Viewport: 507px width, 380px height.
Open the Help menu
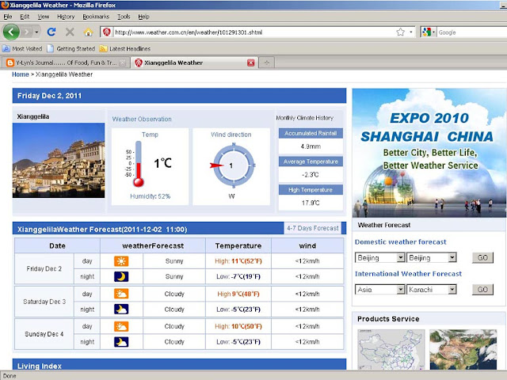143,17
